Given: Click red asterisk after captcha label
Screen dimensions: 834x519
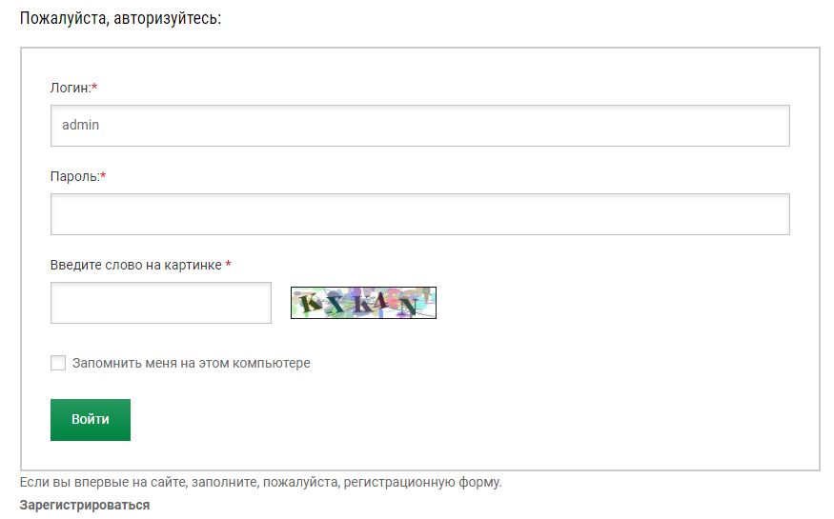Looking at the screenshot, I should [x=228, y=264].
